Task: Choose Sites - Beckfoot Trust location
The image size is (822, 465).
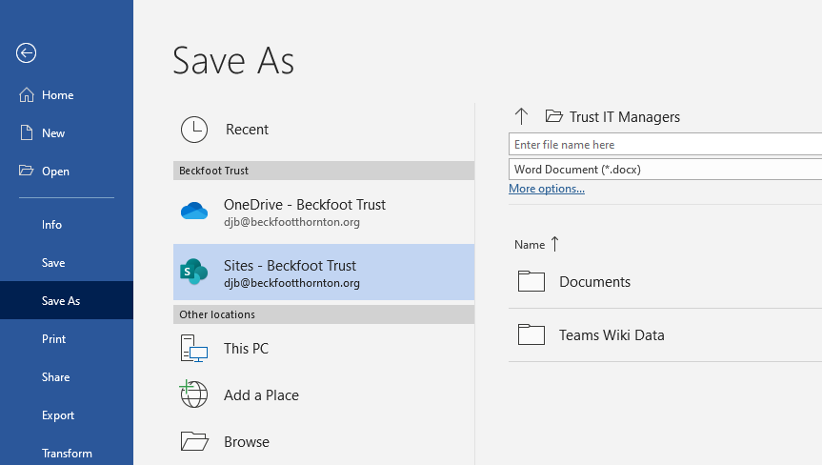Action: (324, 273)
